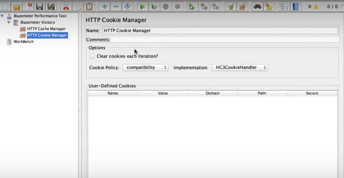
Task: Enable Clear cookies each iteration checkbox
Action: pyautogui.click(x=92, y=56)
